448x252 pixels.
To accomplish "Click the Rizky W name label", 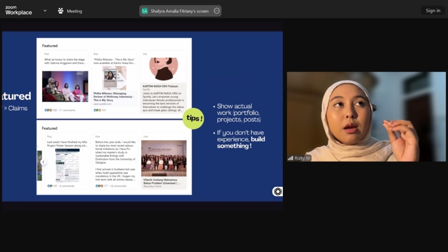I will tap(302, 158).
